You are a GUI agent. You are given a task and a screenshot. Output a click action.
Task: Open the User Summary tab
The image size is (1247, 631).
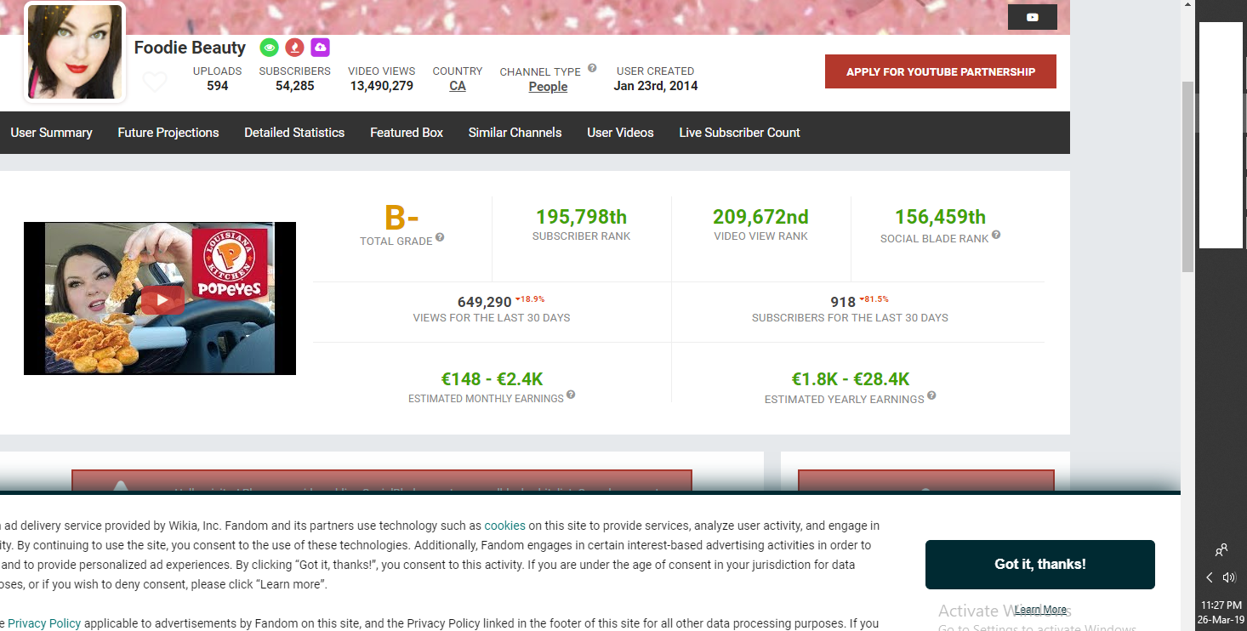tap(51, 133)
